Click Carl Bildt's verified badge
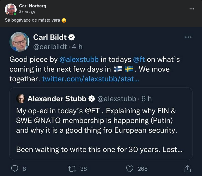Viewport: 202px width, 176px height. coord(72,37)
